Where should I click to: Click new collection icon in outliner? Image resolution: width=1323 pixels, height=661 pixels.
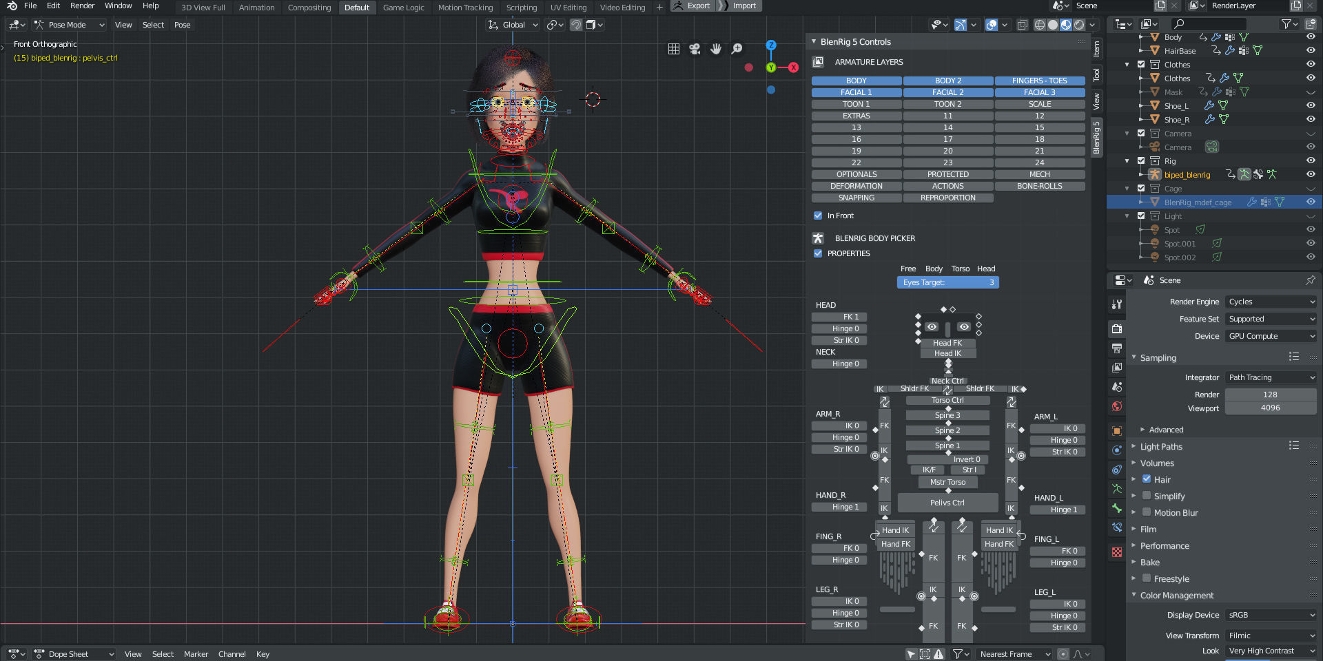pos(1311,25)
